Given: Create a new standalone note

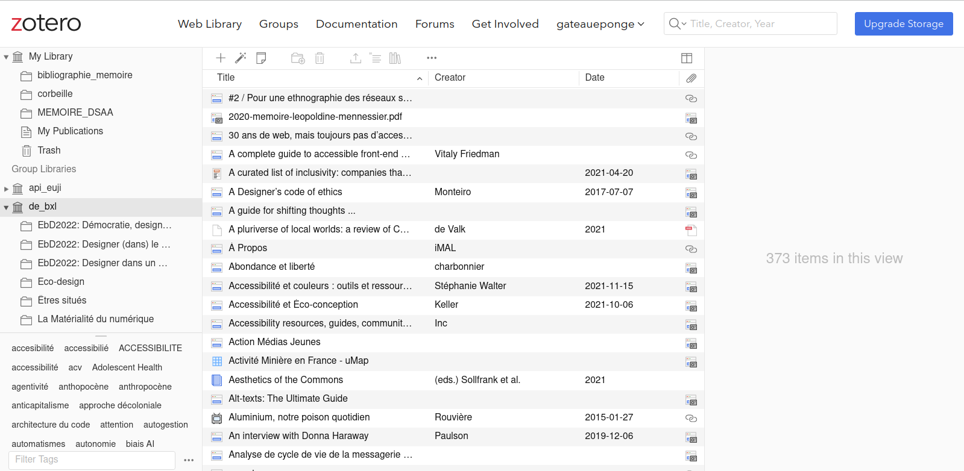Looking at the screenshot, I should click(x=261, y=58).
